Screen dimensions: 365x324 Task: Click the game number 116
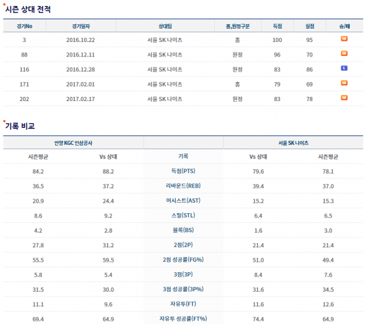pos(24,69)
